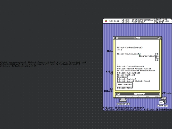Click the Post window zoom box
The image size is (172, 129).
(x=158, y=38)
